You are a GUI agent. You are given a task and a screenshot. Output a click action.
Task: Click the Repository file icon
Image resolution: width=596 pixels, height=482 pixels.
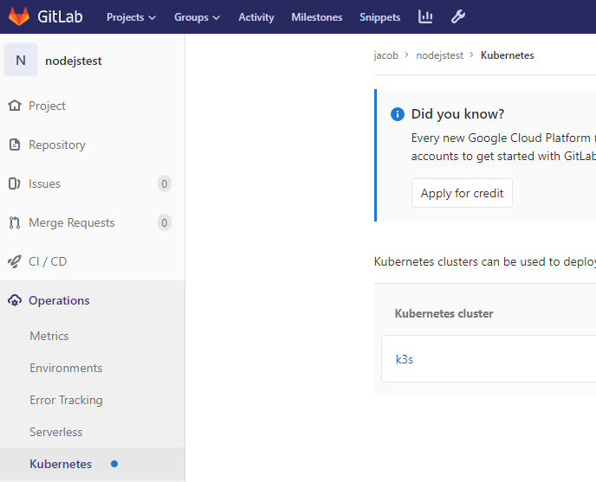[x=15, y=145]
